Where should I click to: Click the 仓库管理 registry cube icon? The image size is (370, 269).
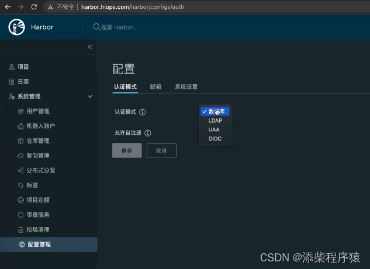pyautogui.click(x=21, y=141)
